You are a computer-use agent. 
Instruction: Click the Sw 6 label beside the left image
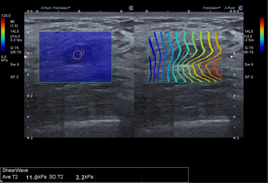(x=15, y=64)
